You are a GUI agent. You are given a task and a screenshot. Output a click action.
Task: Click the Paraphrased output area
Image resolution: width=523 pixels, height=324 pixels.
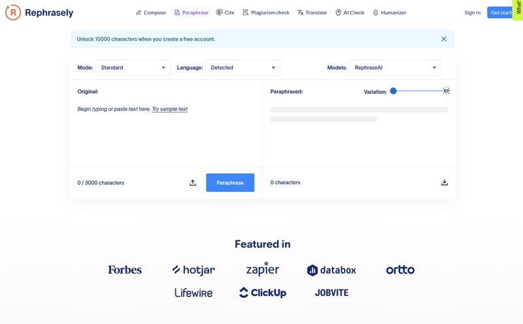(359, 133)
